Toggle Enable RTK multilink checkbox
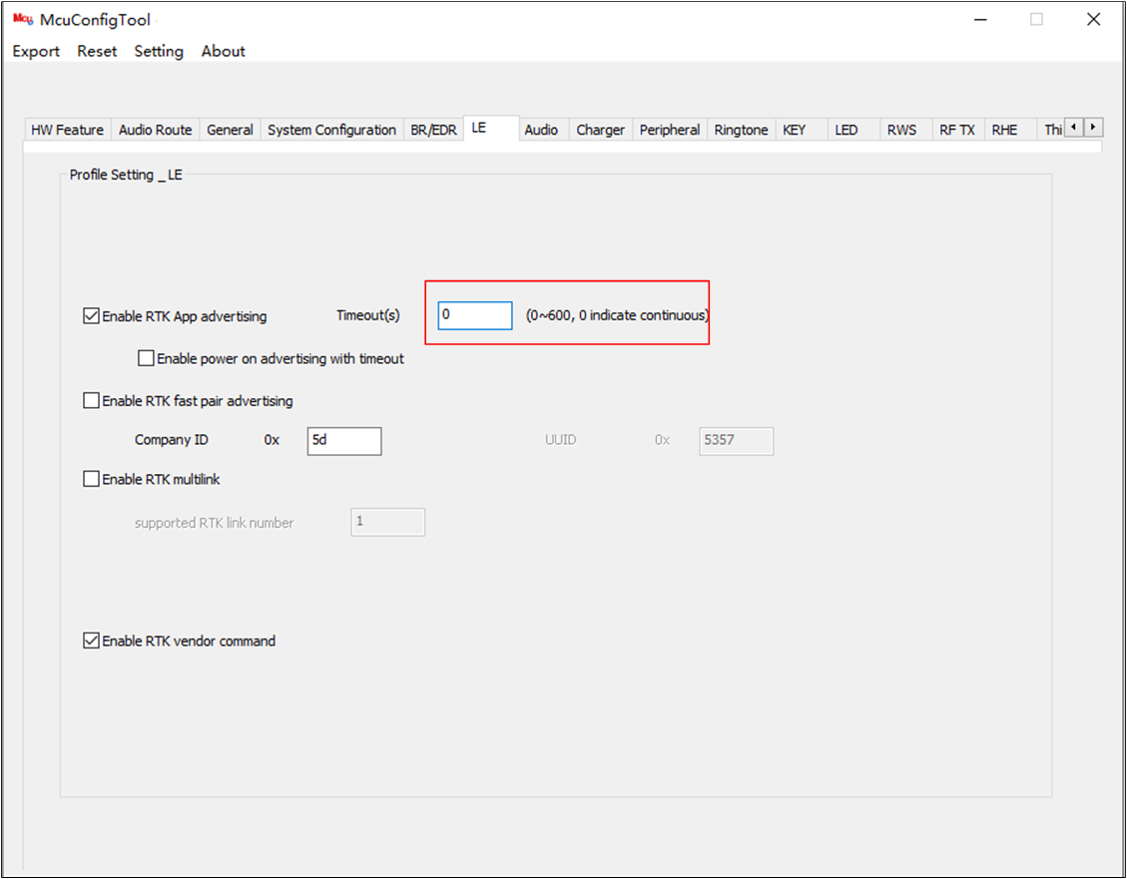The image size is (1127, 879). [x=91, y=479]
